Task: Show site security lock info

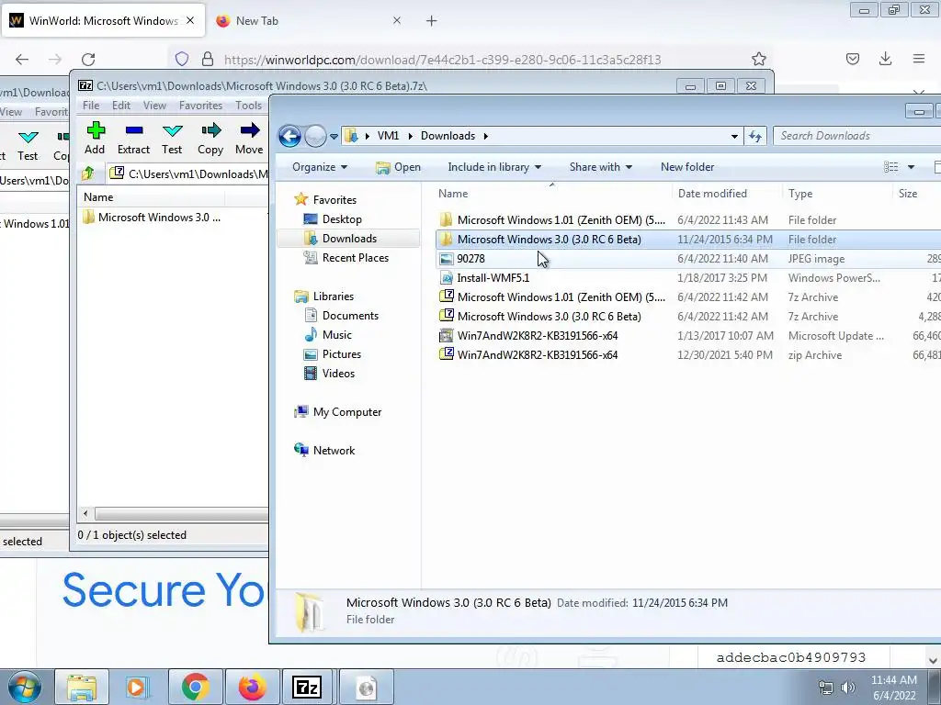Action: point(208,59)
